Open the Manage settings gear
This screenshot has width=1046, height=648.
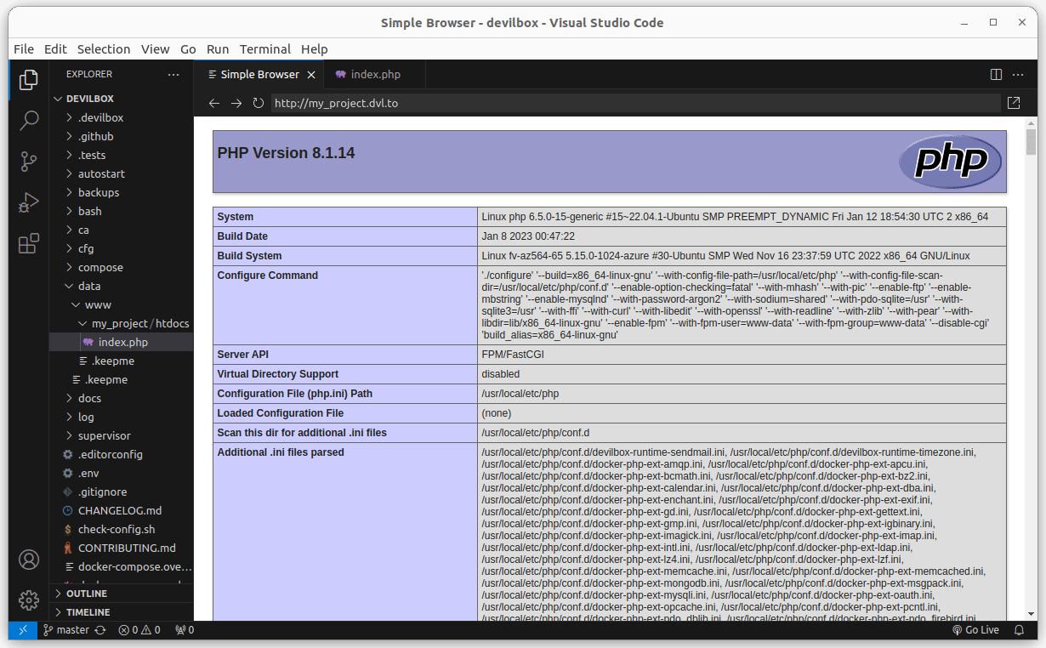(x=29, y=600)
